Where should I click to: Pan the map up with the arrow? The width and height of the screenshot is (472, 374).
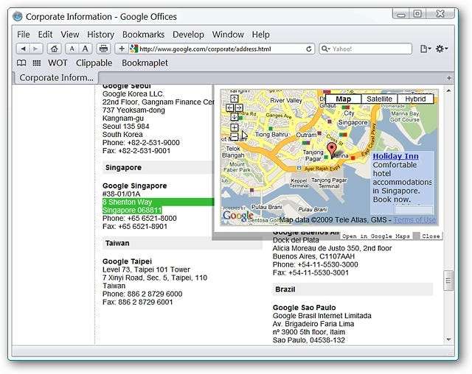click(235, 99)
